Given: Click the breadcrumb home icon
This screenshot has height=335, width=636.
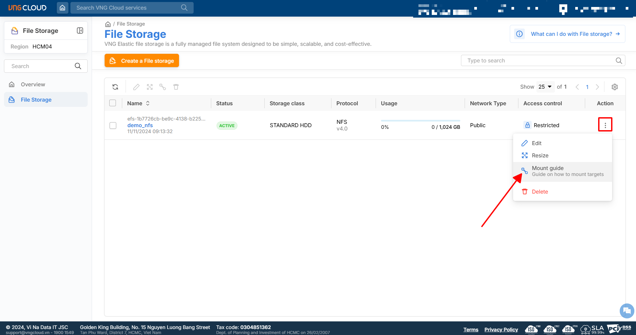Looking at the screenshot, I should click(x=108, y=24).
